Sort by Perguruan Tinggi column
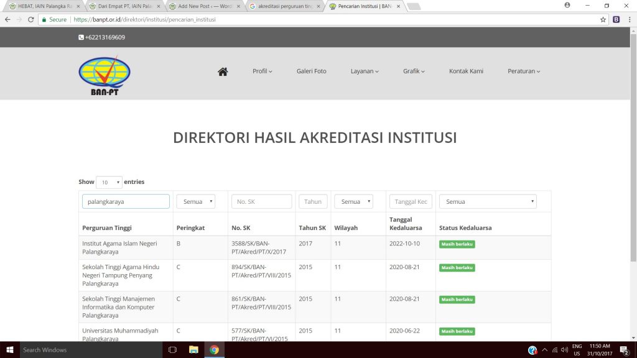This screenshot has height=358, width=637. click(x=107, y=227)
